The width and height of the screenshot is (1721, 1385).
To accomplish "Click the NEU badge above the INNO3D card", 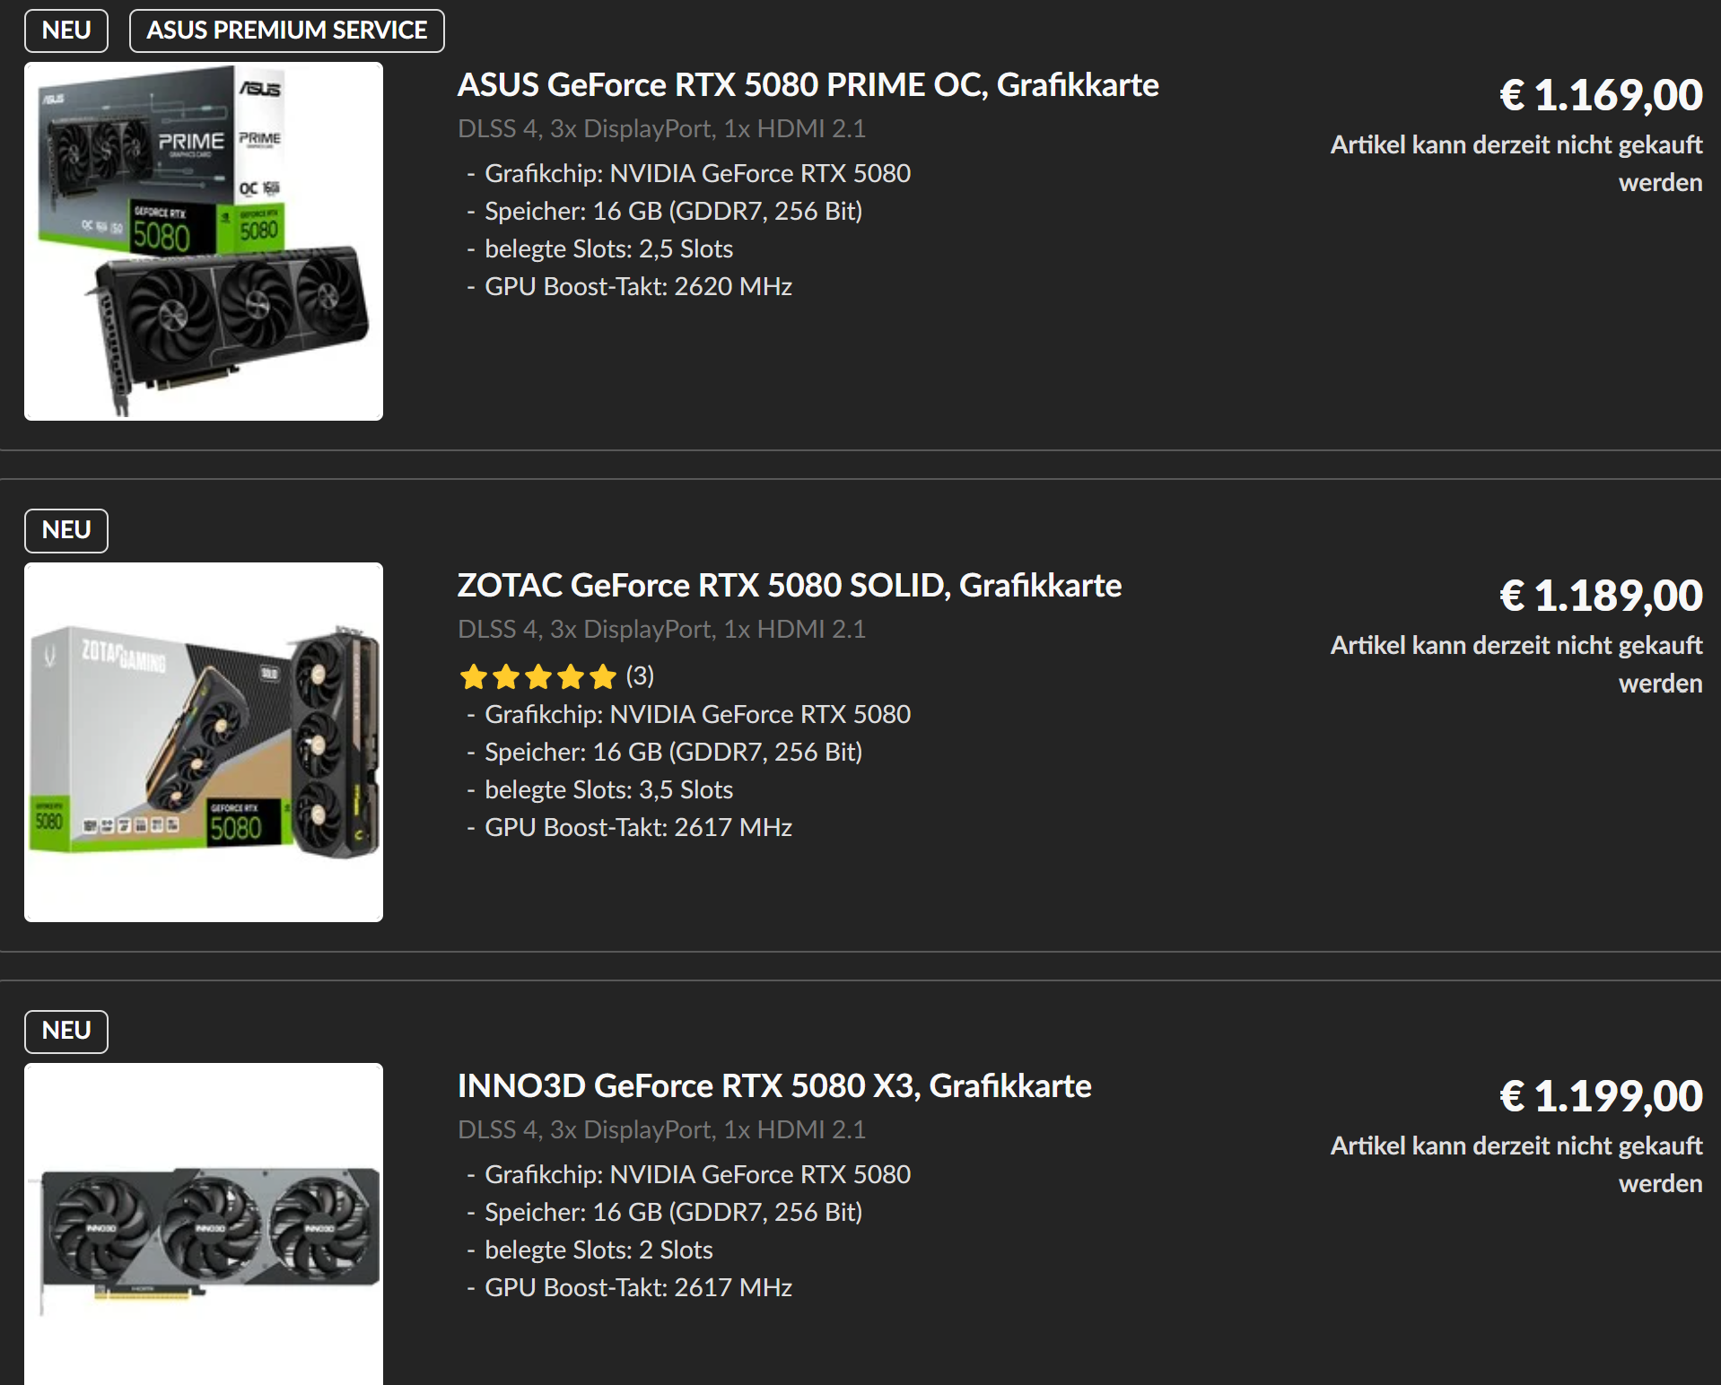I will point(66,1031).
